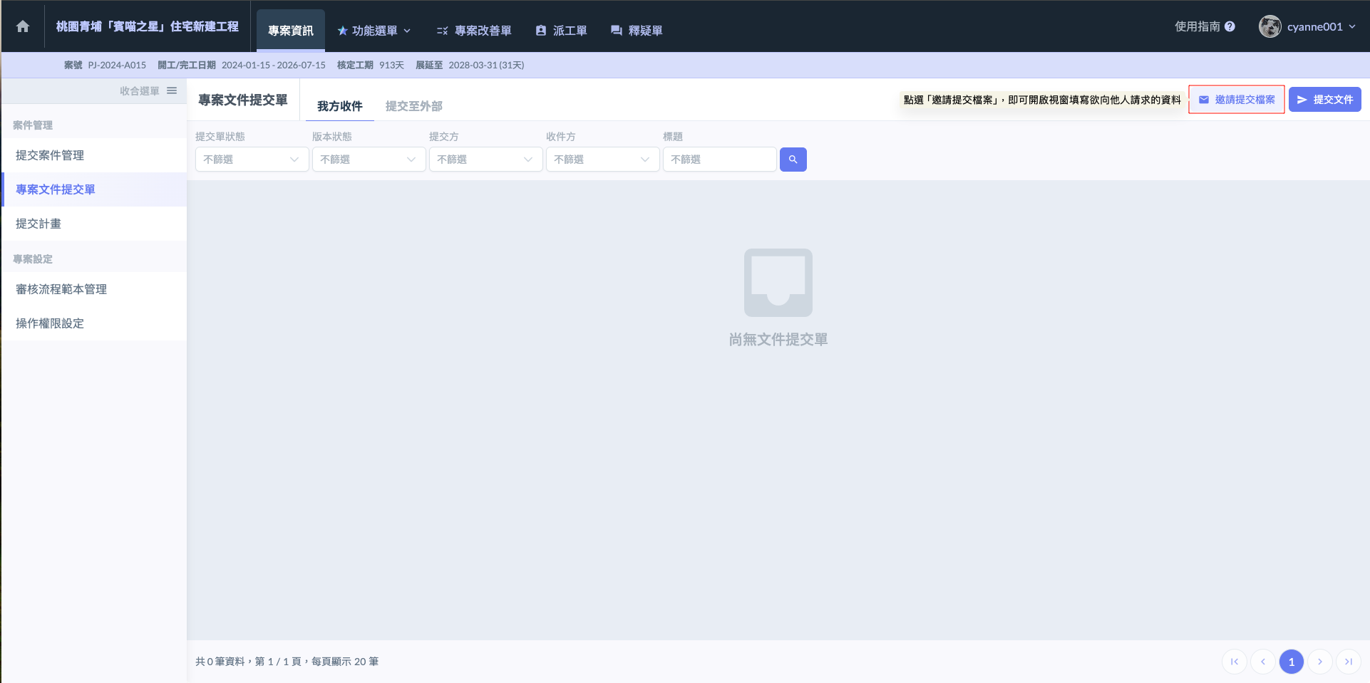Go to first page pagination button
This screenshot has width=1370, height=683.
point(1235,662)
